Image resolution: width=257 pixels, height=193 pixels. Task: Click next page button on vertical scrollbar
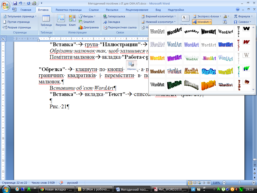pos(254,177)
